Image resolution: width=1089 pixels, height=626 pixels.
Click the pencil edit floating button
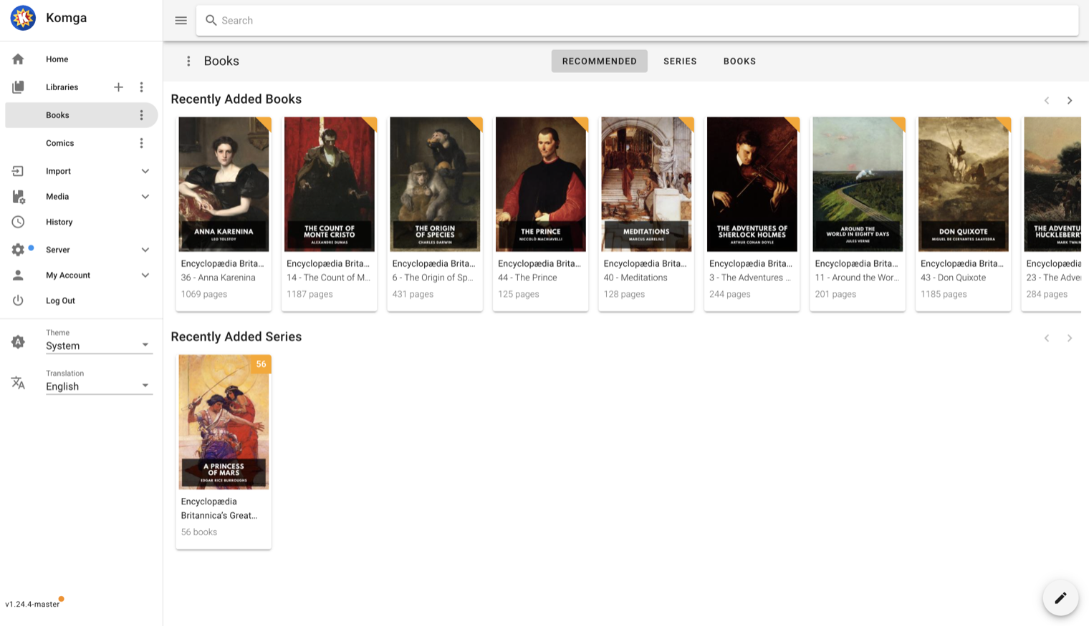click(1060, 597)
